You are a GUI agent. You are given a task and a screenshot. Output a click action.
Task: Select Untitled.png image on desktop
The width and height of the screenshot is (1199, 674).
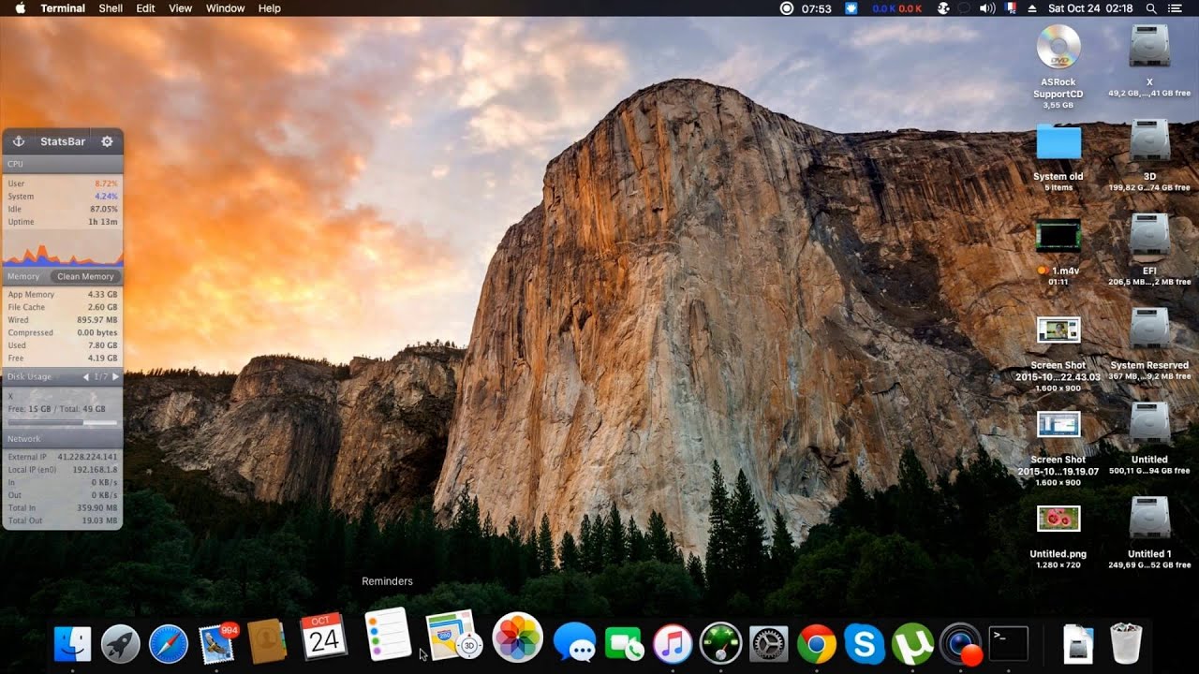point(1058,519)
